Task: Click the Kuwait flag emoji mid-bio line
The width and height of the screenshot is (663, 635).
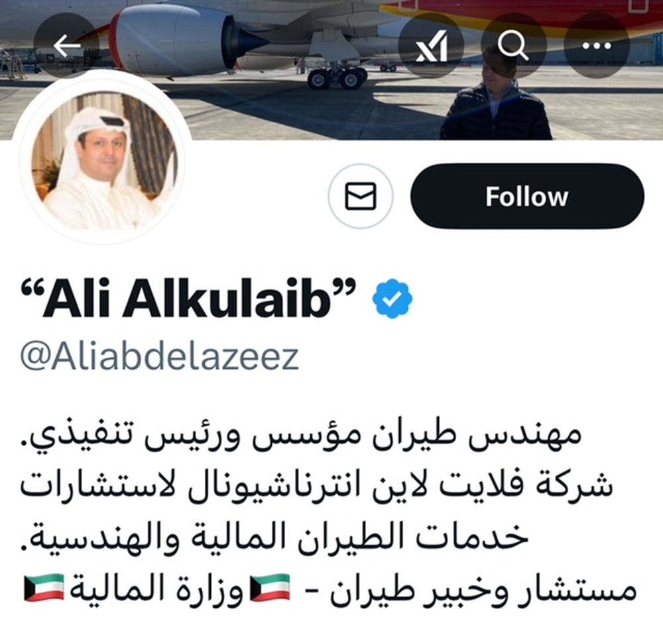Action: click(x=270, y=587)
